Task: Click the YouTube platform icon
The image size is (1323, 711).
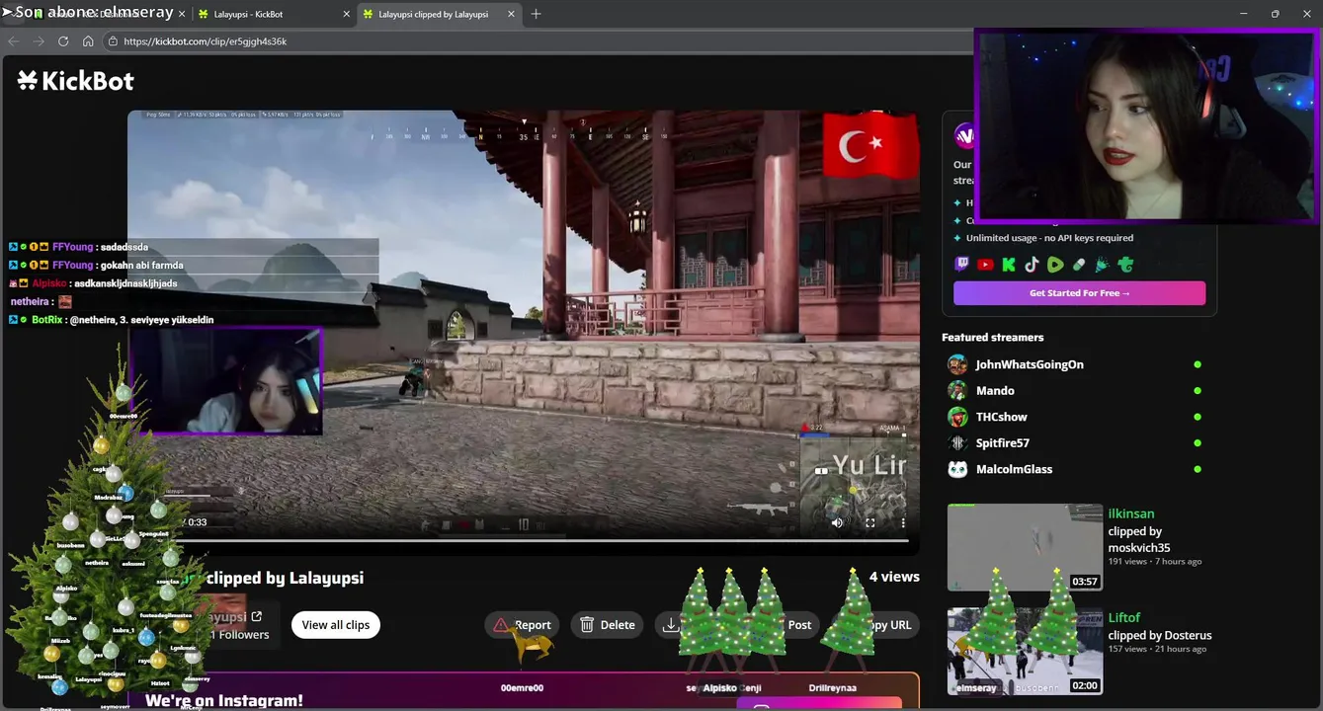Action: pos(985,265)
